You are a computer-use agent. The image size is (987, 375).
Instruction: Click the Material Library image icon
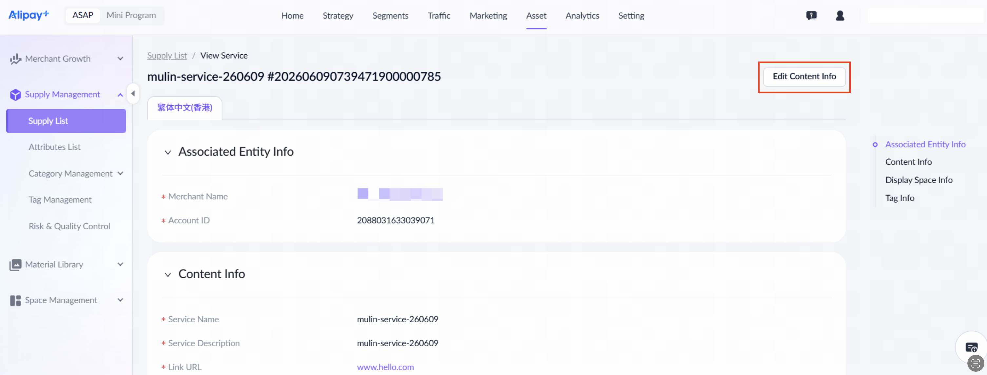(x=15, y=265)
